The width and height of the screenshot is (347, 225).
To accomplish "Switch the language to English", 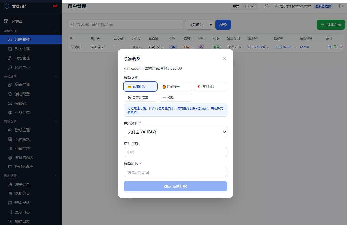I will pos(250,6).
